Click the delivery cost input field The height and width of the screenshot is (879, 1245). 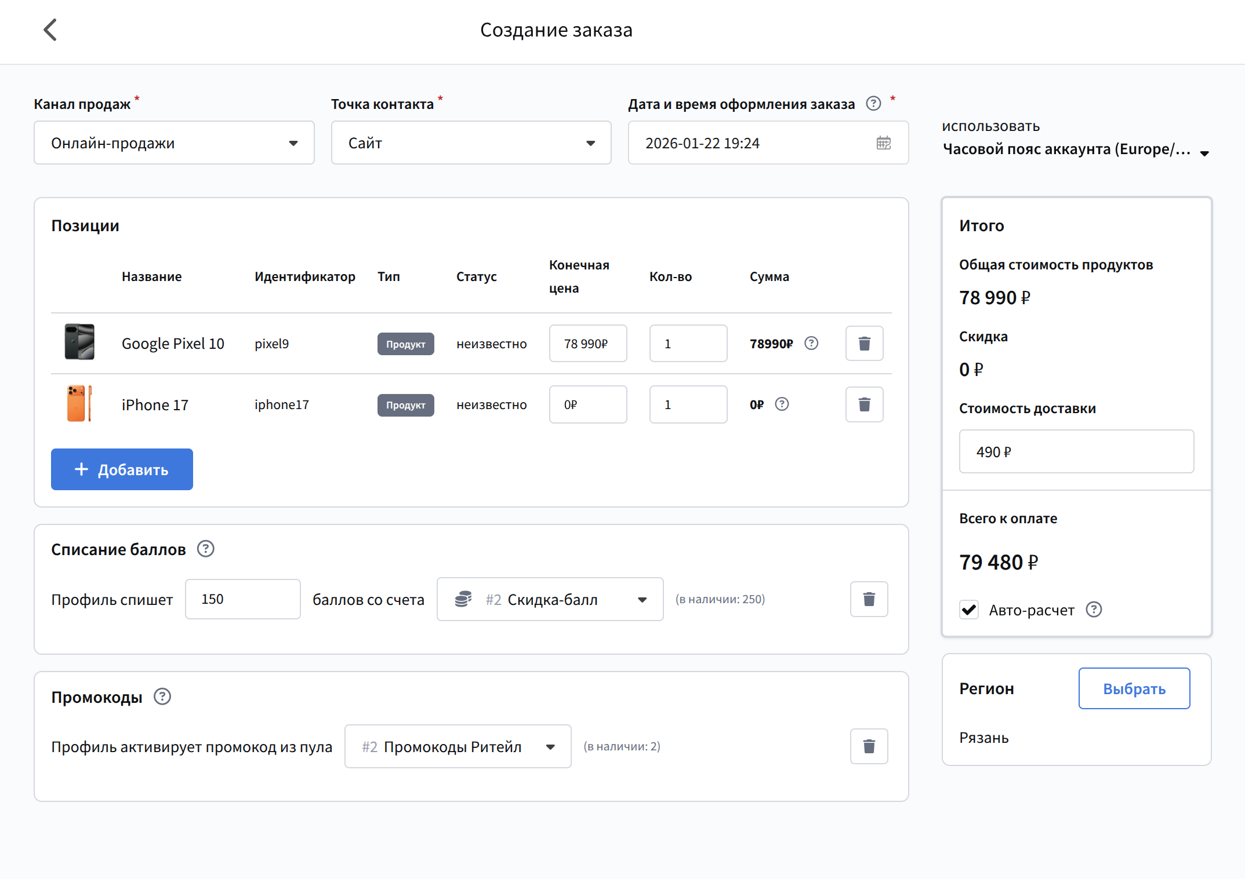pyautogui.click(x=1076, y=451)
